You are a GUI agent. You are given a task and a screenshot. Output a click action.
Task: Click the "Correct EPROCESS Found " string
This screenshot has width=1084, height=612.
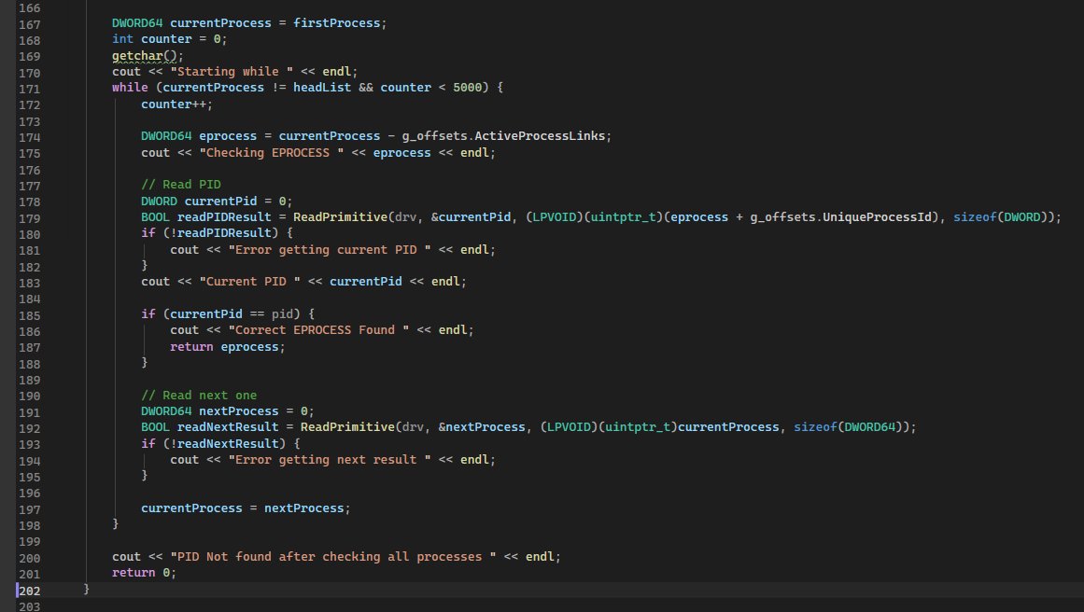pos(318,329)
